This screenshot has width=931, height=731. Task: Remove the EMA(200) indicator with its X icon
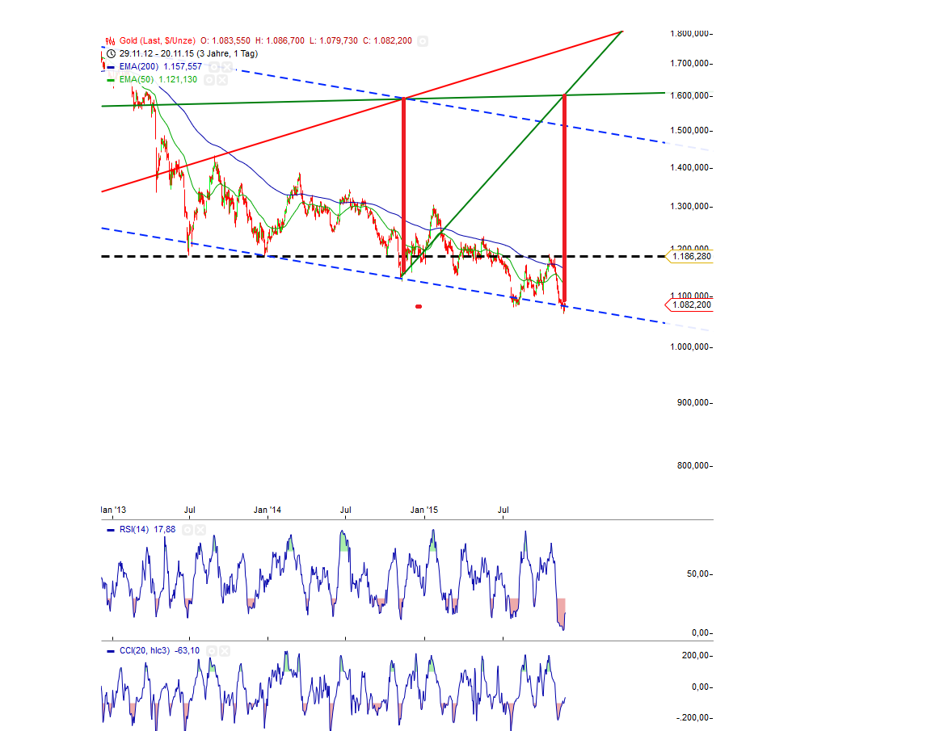(x=225, y=67)
